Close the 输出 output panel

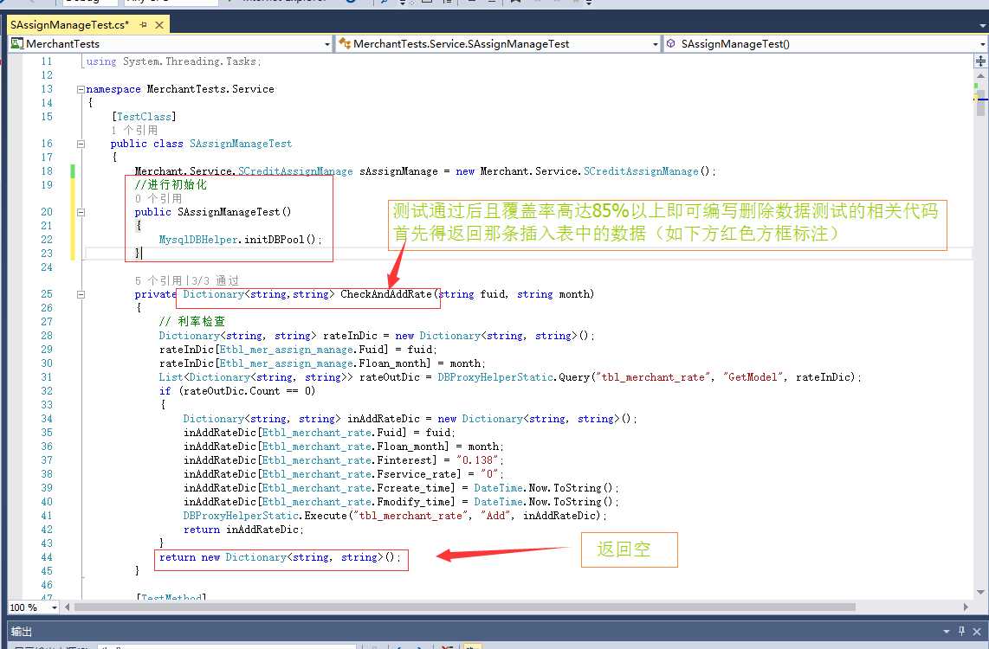pos(977,631)
